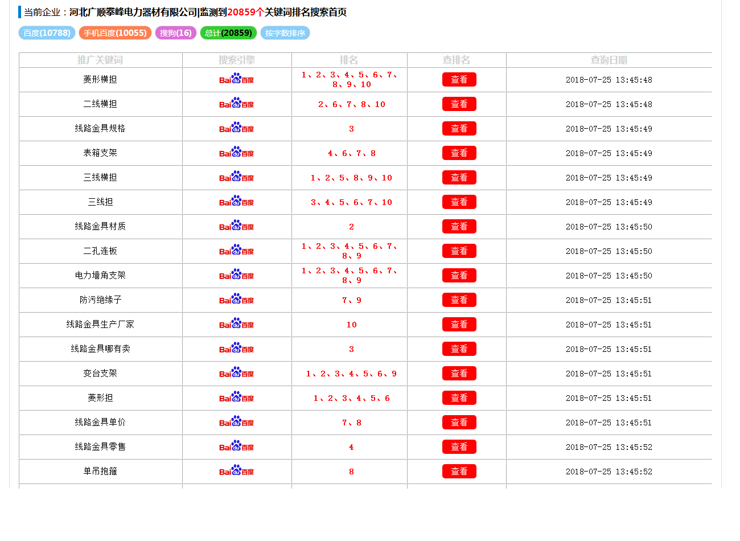
Task: Select the 百度(10788) filter tab
Action: tap(47, 33)
